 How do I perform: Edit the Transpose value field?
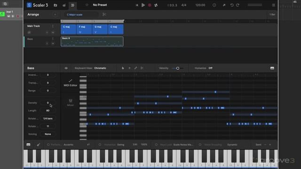pyautogui.click(x=48, y=83)
